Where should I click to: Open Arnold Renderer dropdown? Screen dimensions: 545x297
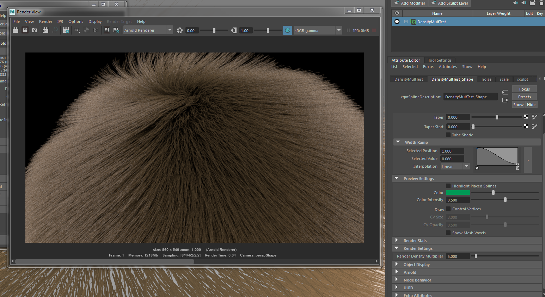click(x=148, y=30)
